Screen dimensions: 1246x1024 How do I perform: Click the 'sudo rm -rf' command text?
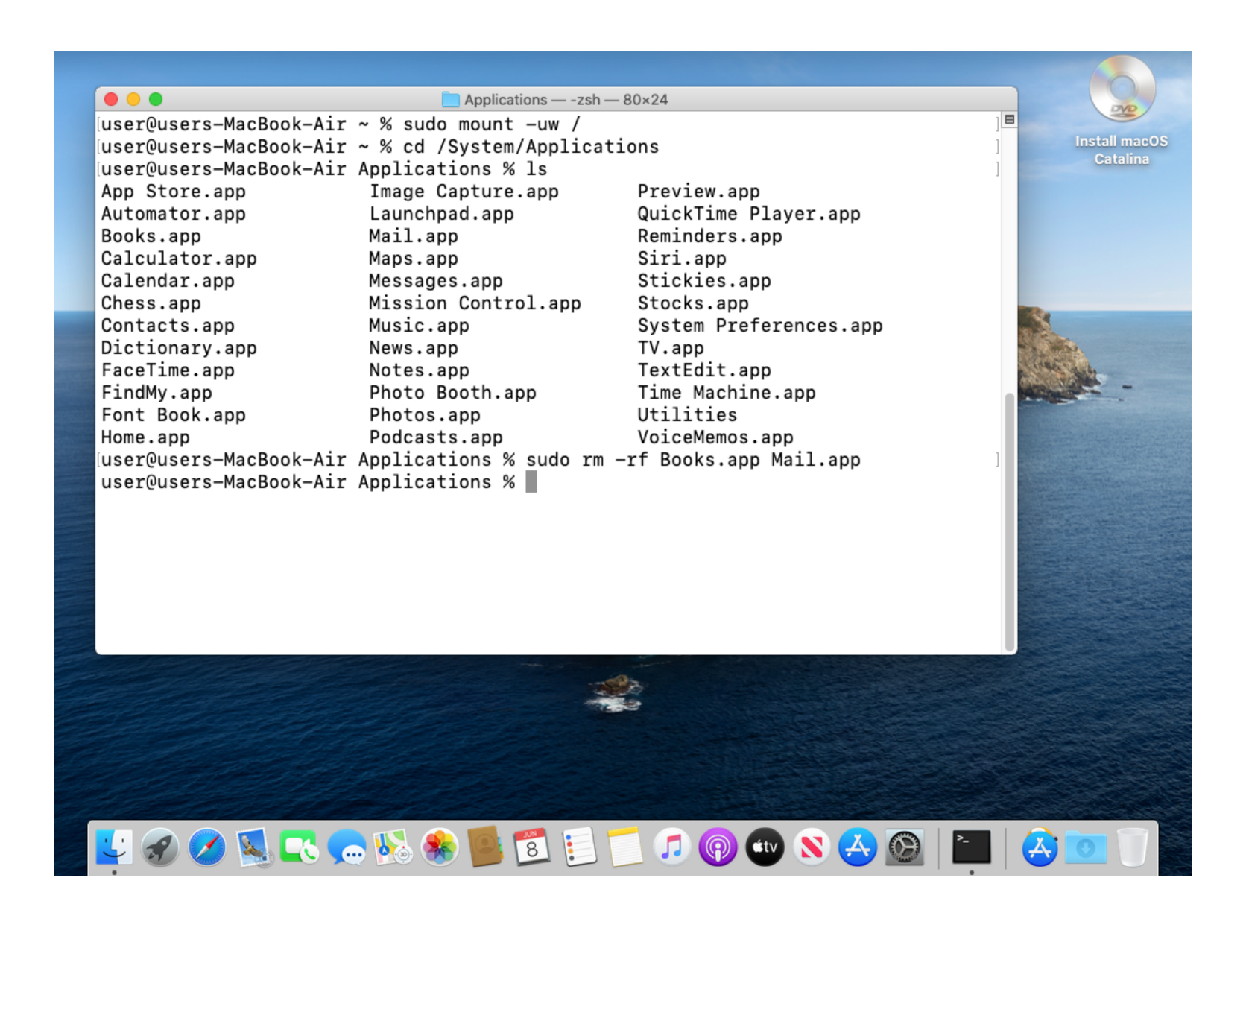click(587, 460)
